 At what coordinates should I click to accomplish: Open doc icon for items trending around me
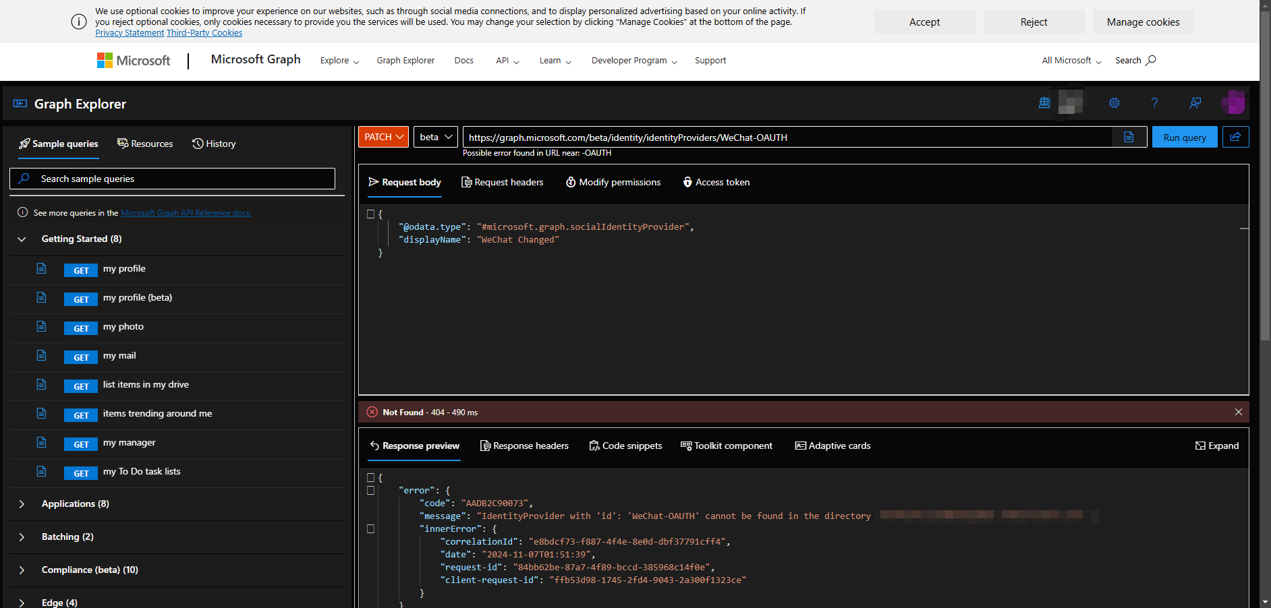[41, 413]
